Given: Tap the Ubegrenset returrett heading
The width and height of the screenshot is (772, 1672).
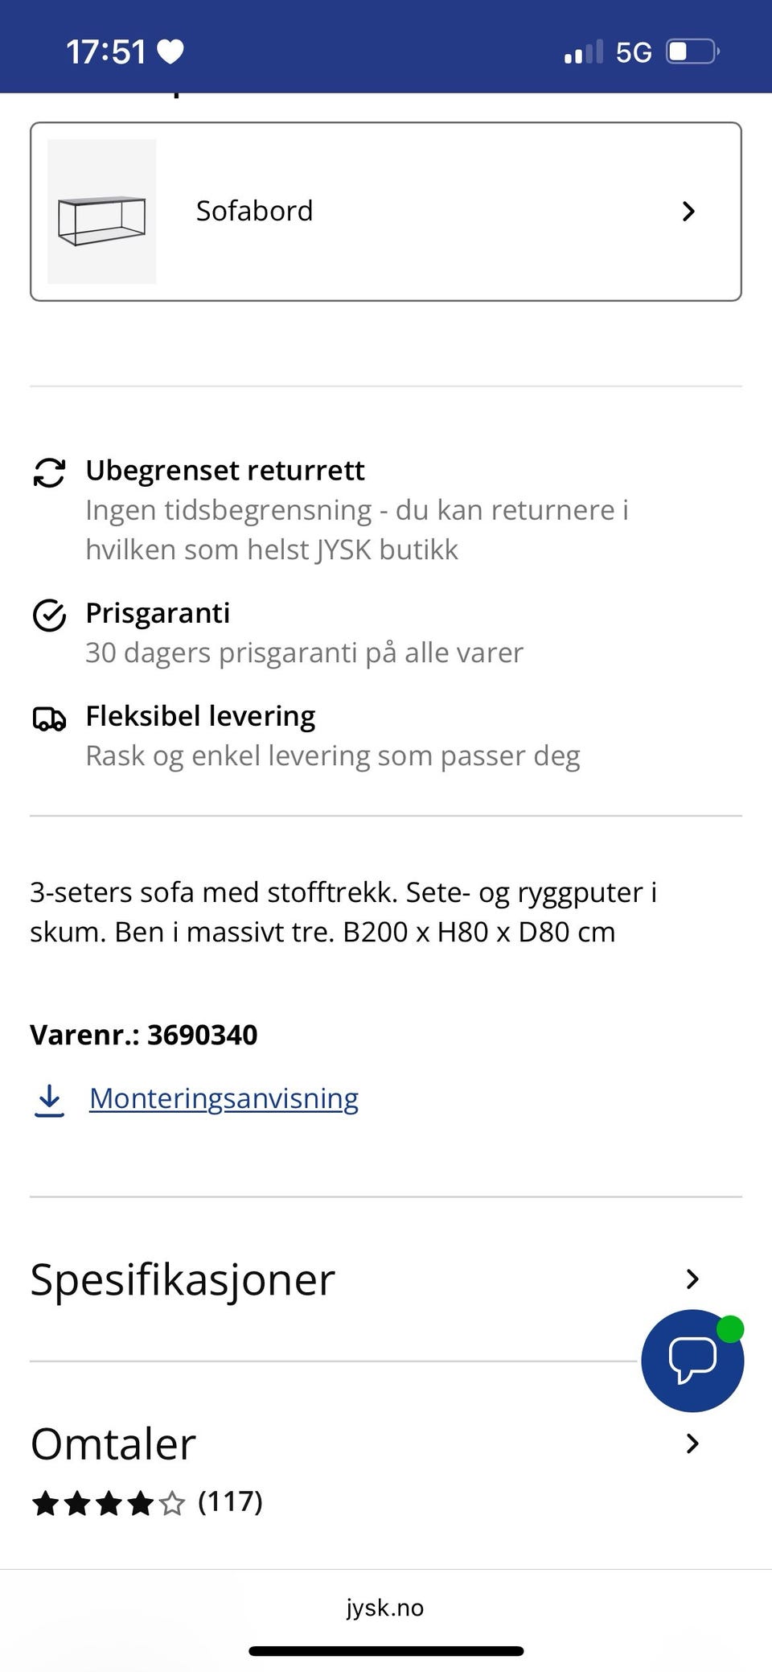Looking at the screenshot, I should (x=225, y=471).
